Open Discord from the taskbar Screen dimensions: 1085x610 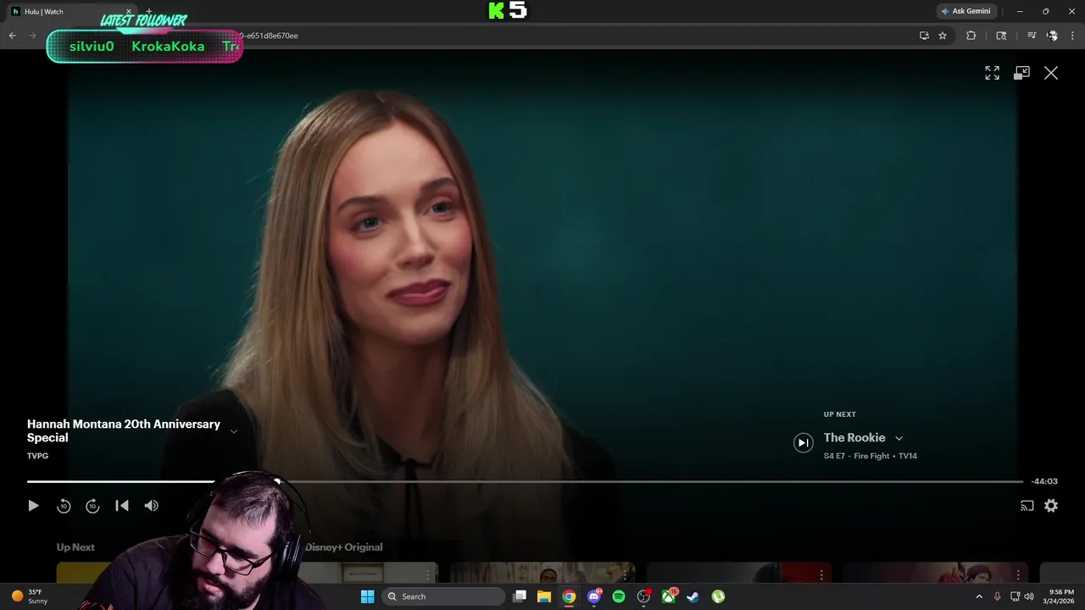(x=594, y=596)
